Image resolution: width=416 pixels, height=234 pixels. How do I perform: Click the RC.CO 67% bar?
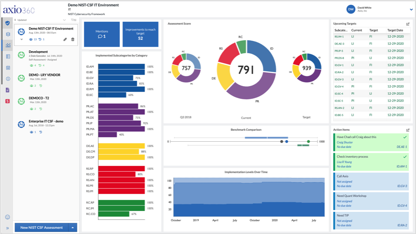click(114, 214)
